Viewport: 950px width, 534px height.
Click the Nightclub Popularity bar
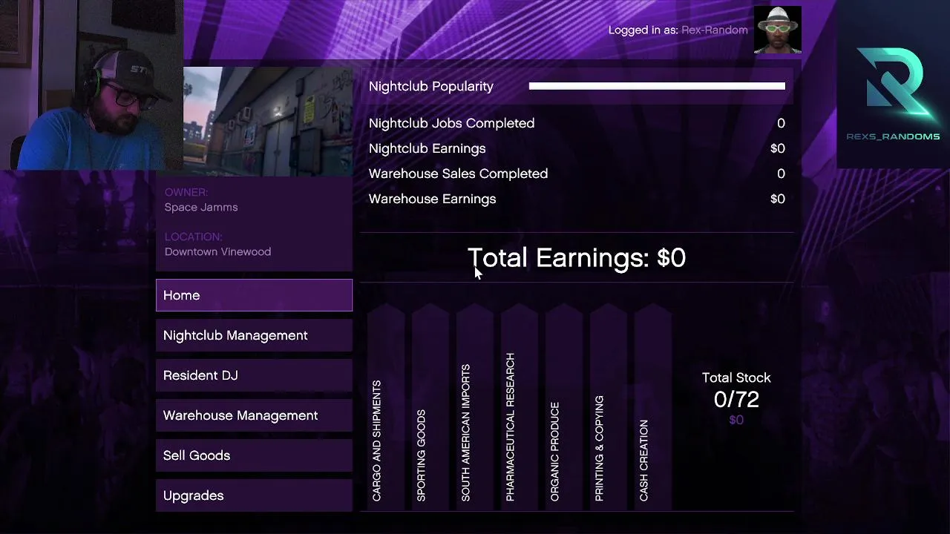[x=657, y=86]
